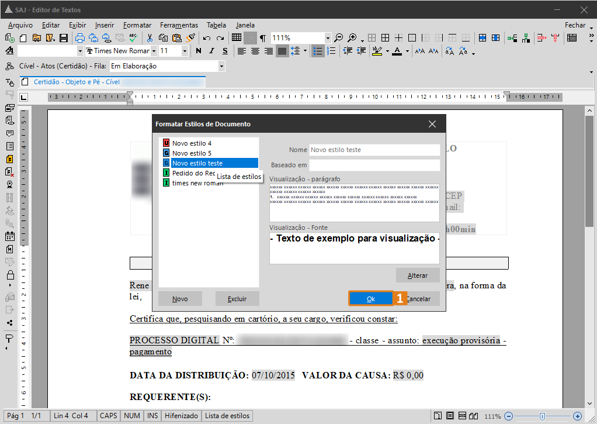Viewport: 597px width, 424px height.
Task: Open the font size dropdown
Action: (x=185, y=51)
